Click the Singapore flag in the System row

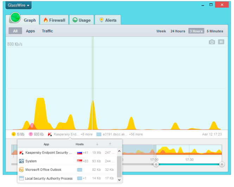pyautogui.click(x=80, y=161)
